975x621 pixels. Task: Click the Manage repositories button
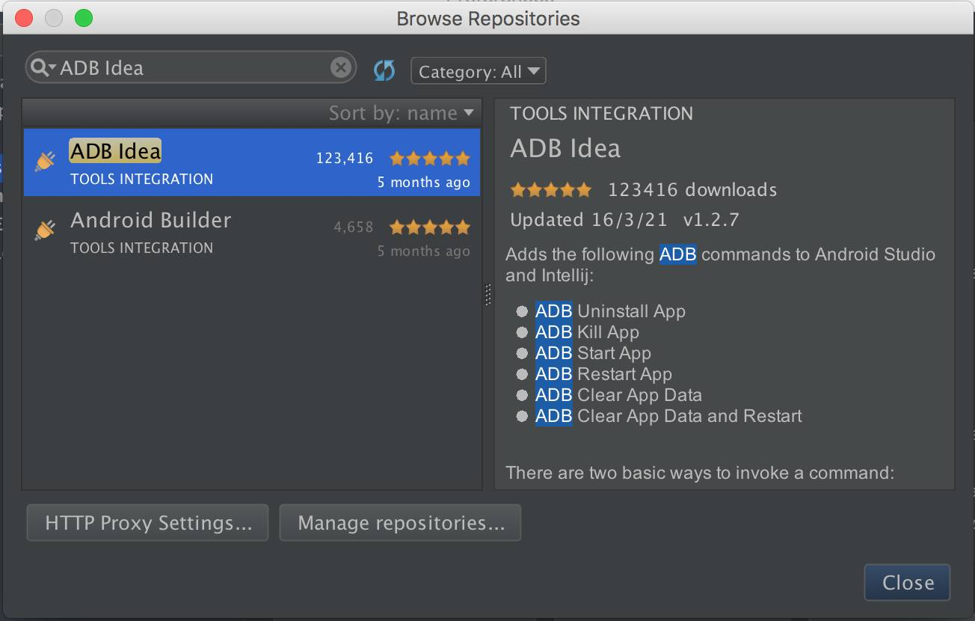click(400, 522)
